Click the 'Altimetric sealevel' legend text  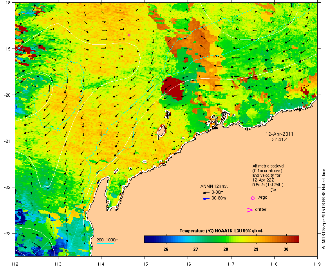point(268,166)
